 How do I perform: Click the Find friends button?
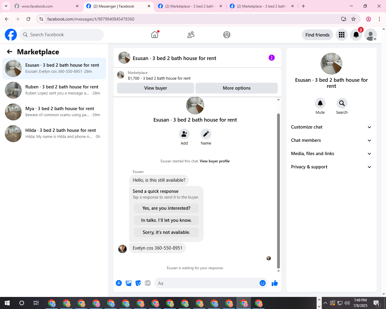(x=318, y=35)
